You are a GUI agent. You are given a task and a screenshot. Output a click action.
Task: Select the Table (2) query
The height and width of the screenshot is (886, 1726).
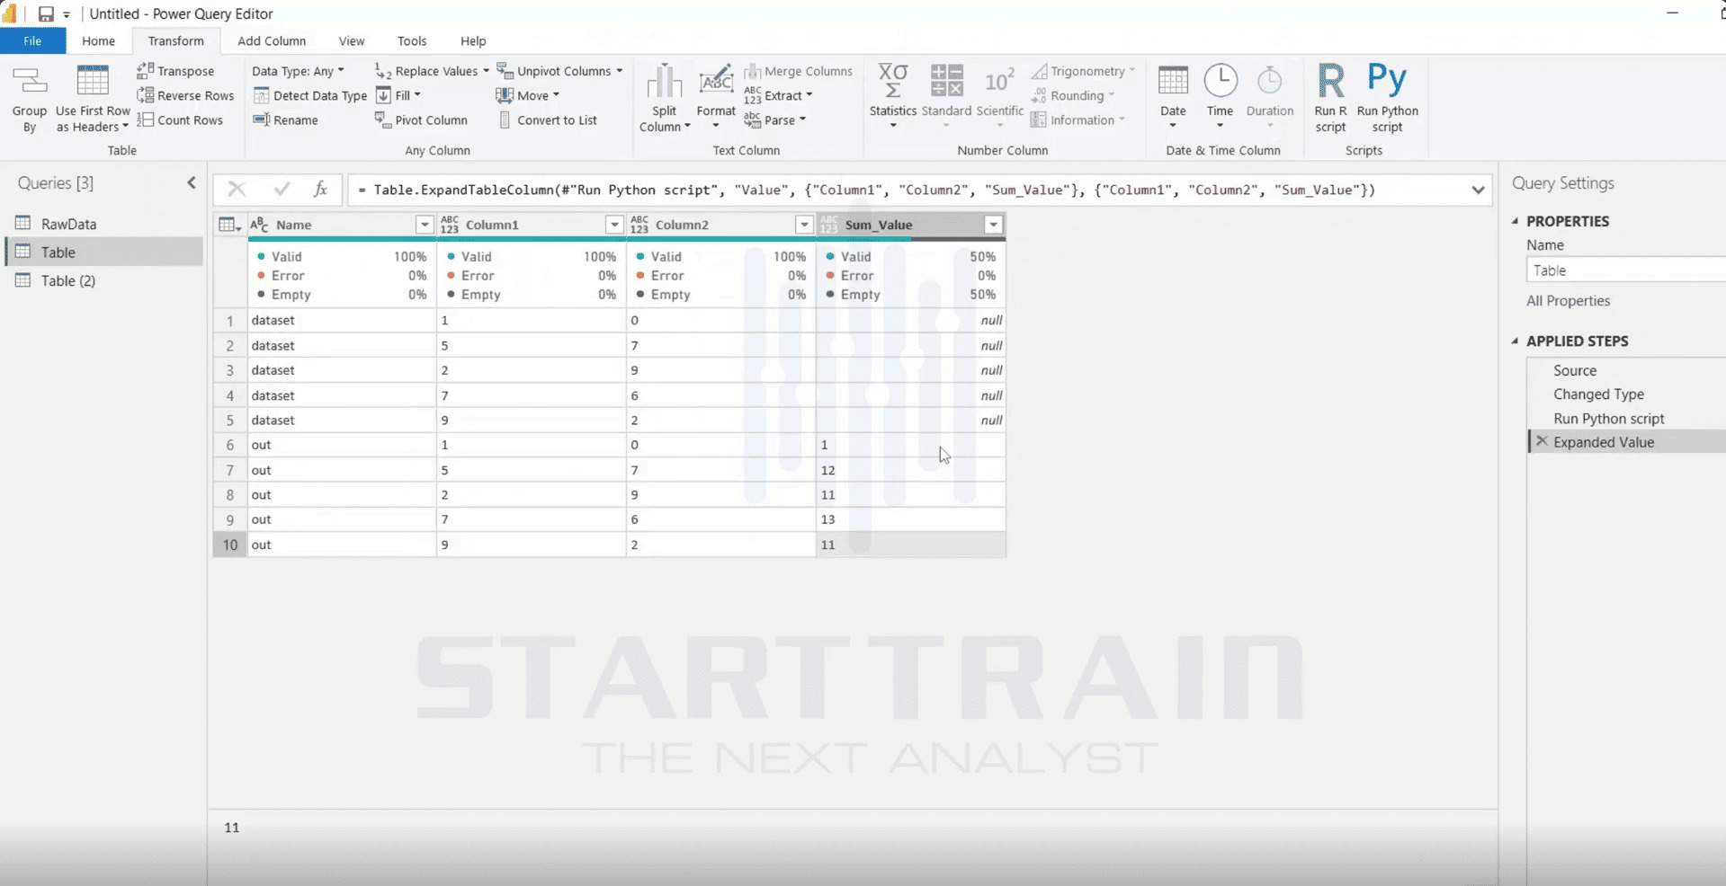tap(68, 280)
